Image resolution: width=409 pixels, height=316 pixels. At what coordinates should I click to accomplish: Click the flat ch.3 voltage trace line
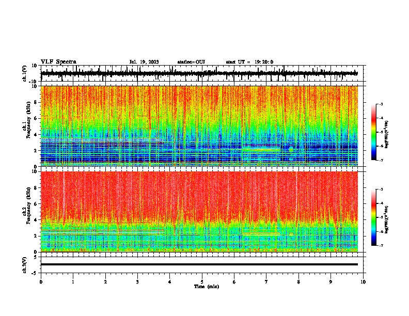pyautogui.click(x=199, y=264)
